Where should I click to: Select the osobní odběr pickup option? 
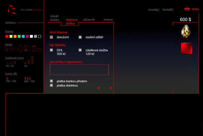(80, 37)
